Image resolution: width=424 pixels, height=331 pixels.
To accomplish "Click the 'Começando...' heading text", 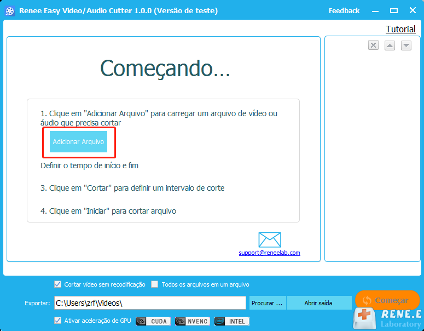I will coord(165,69).
